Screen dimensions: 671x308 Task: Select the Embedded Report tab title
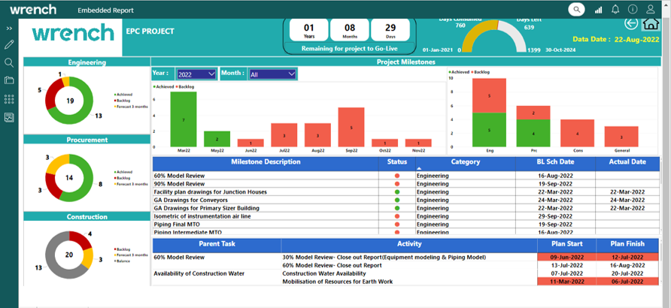(x=105, y=11)
